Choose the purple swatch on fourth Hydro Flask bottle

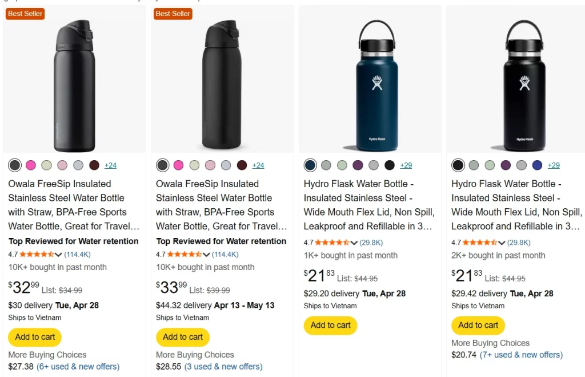[505, 165]
